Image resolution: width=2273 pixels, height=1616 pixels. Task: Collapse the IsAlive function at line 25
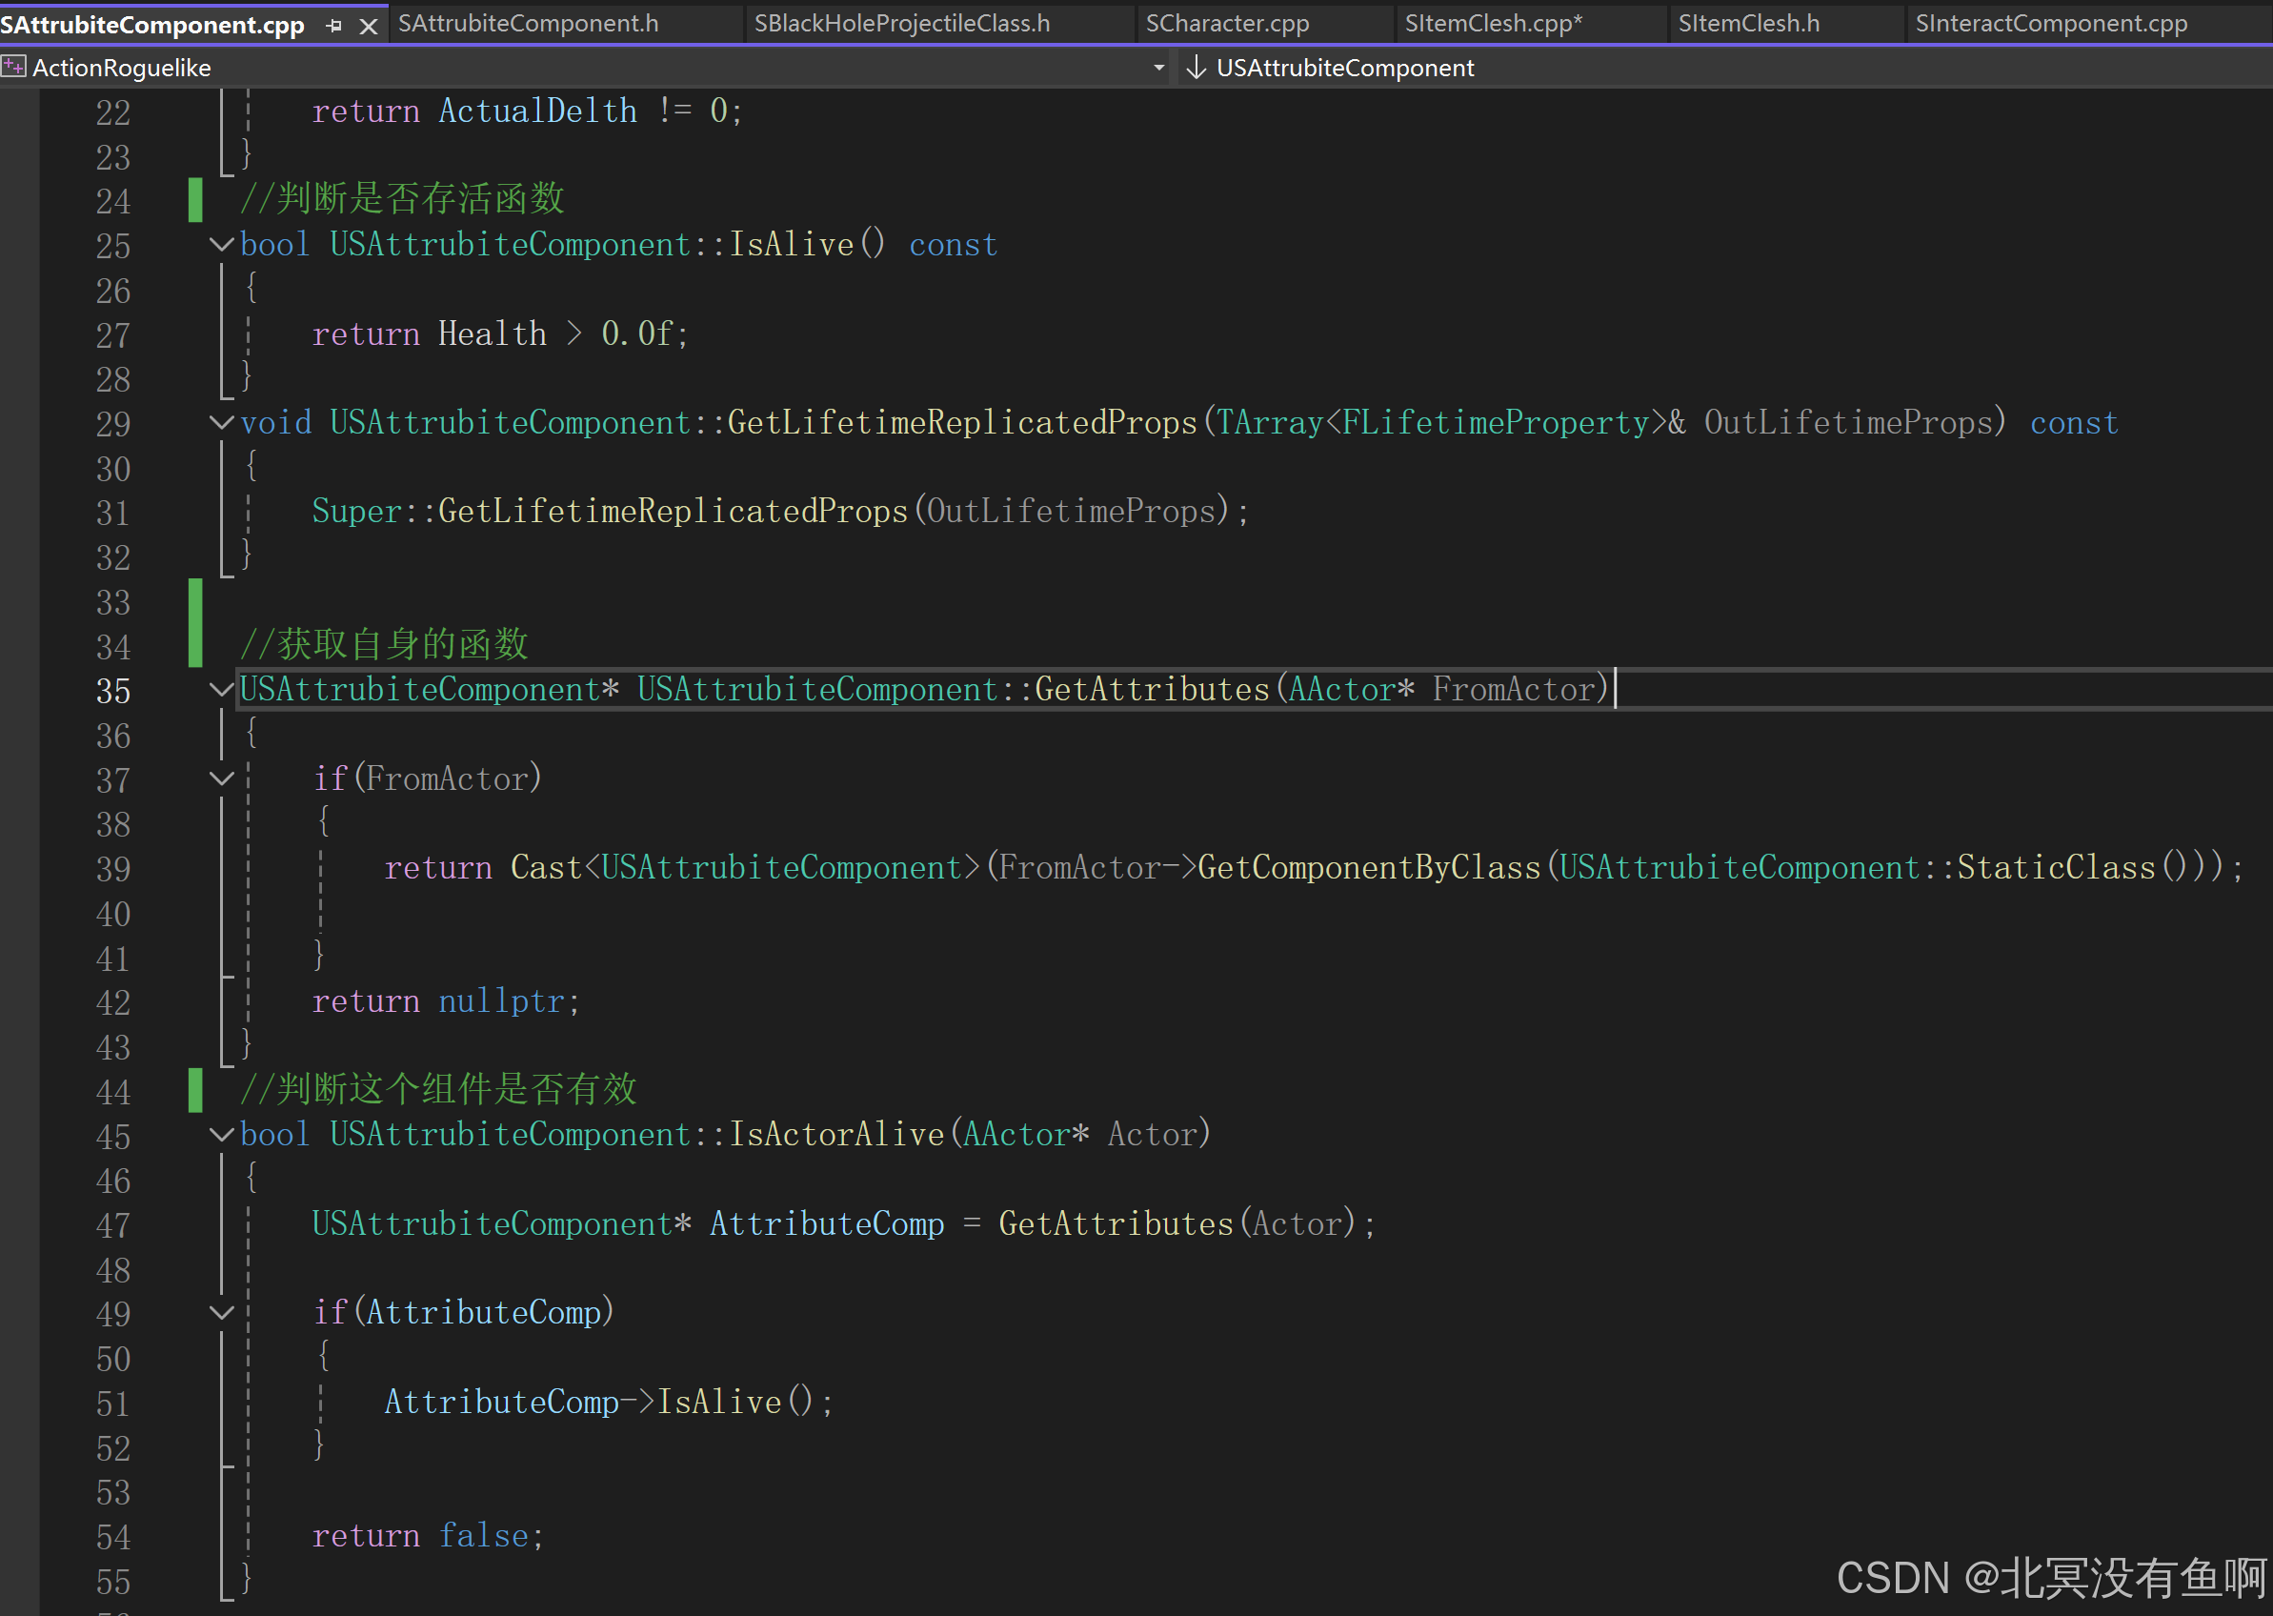[222, 244]
